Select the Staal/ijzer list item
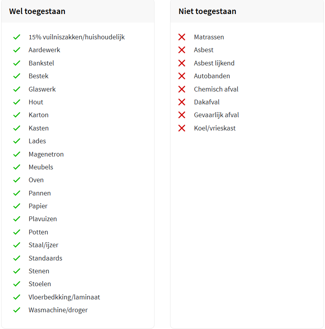This screenshot has width=325, height=329. [x=44, y=245]
